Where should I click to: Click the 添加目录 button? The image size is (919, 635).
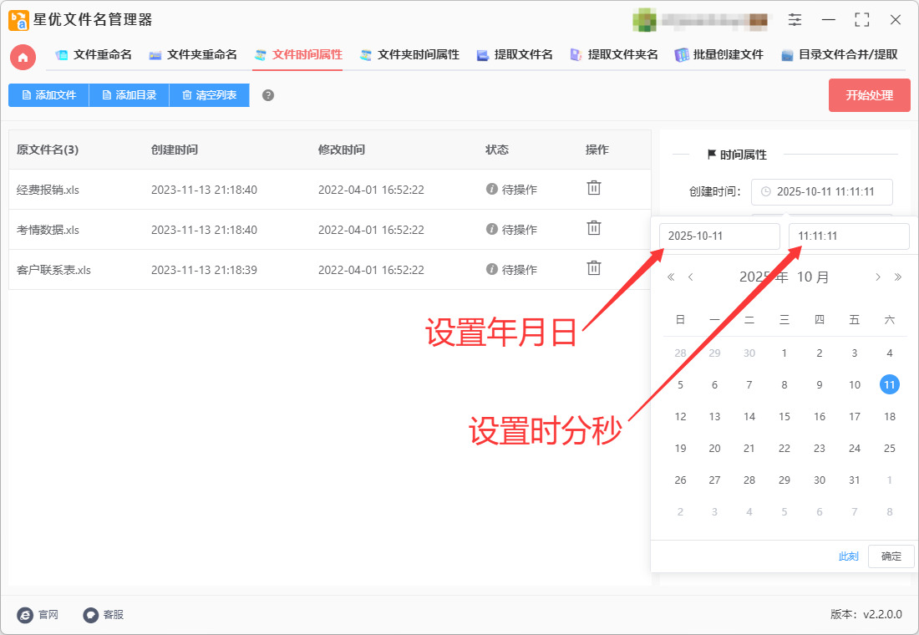(x=129, y=95)
